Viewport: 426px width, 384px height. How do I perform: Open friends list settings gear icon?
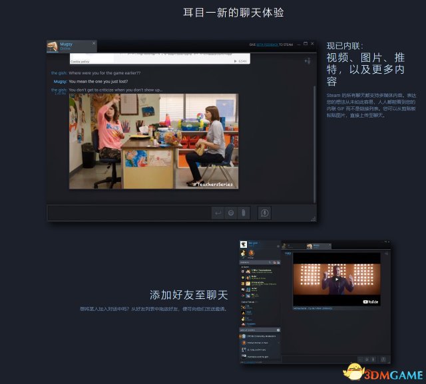click(x=278, y=246)
